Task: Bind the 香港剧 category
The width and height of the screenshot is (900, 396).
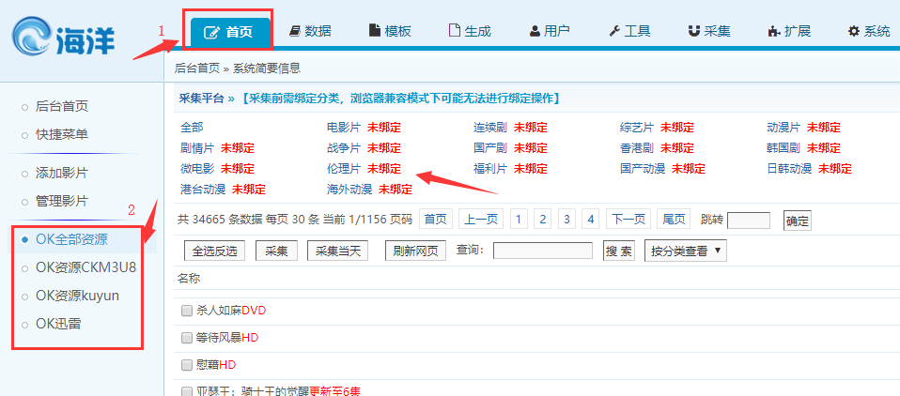Action: (676, 148)
